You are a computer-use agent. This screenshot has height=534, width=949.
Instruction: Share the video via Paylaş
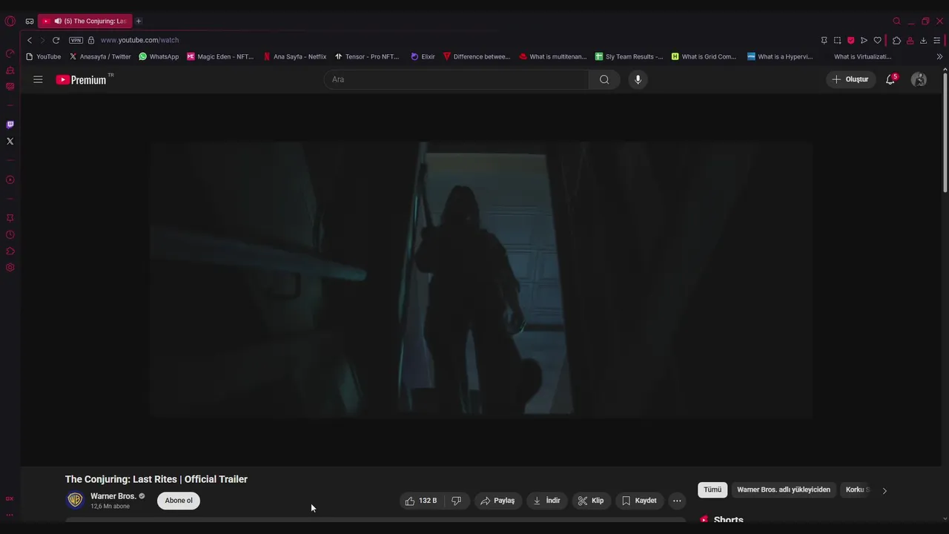tap(498, 501)
